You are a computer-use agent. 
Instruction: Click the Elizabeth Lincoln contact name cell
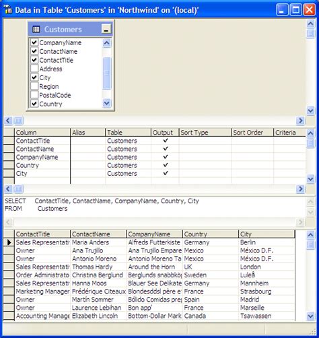pos(98,316)
